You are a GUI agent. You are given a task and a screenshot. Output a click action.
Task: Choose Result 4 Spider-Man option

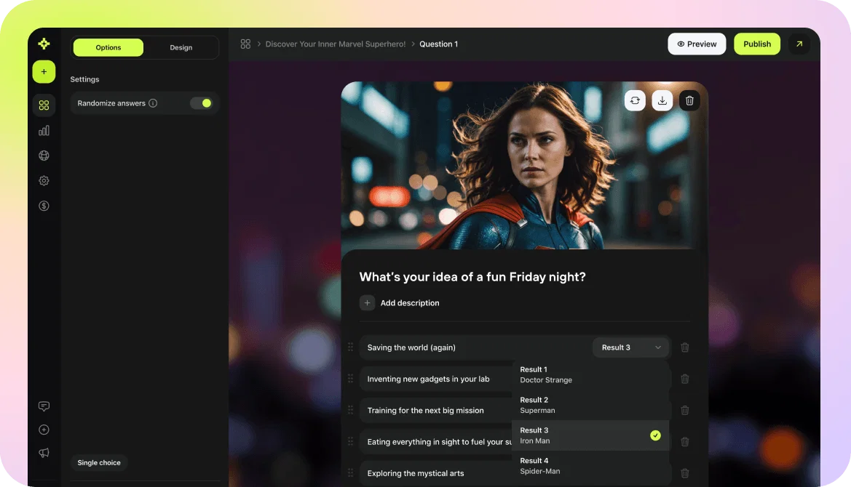tap(590, 465)
